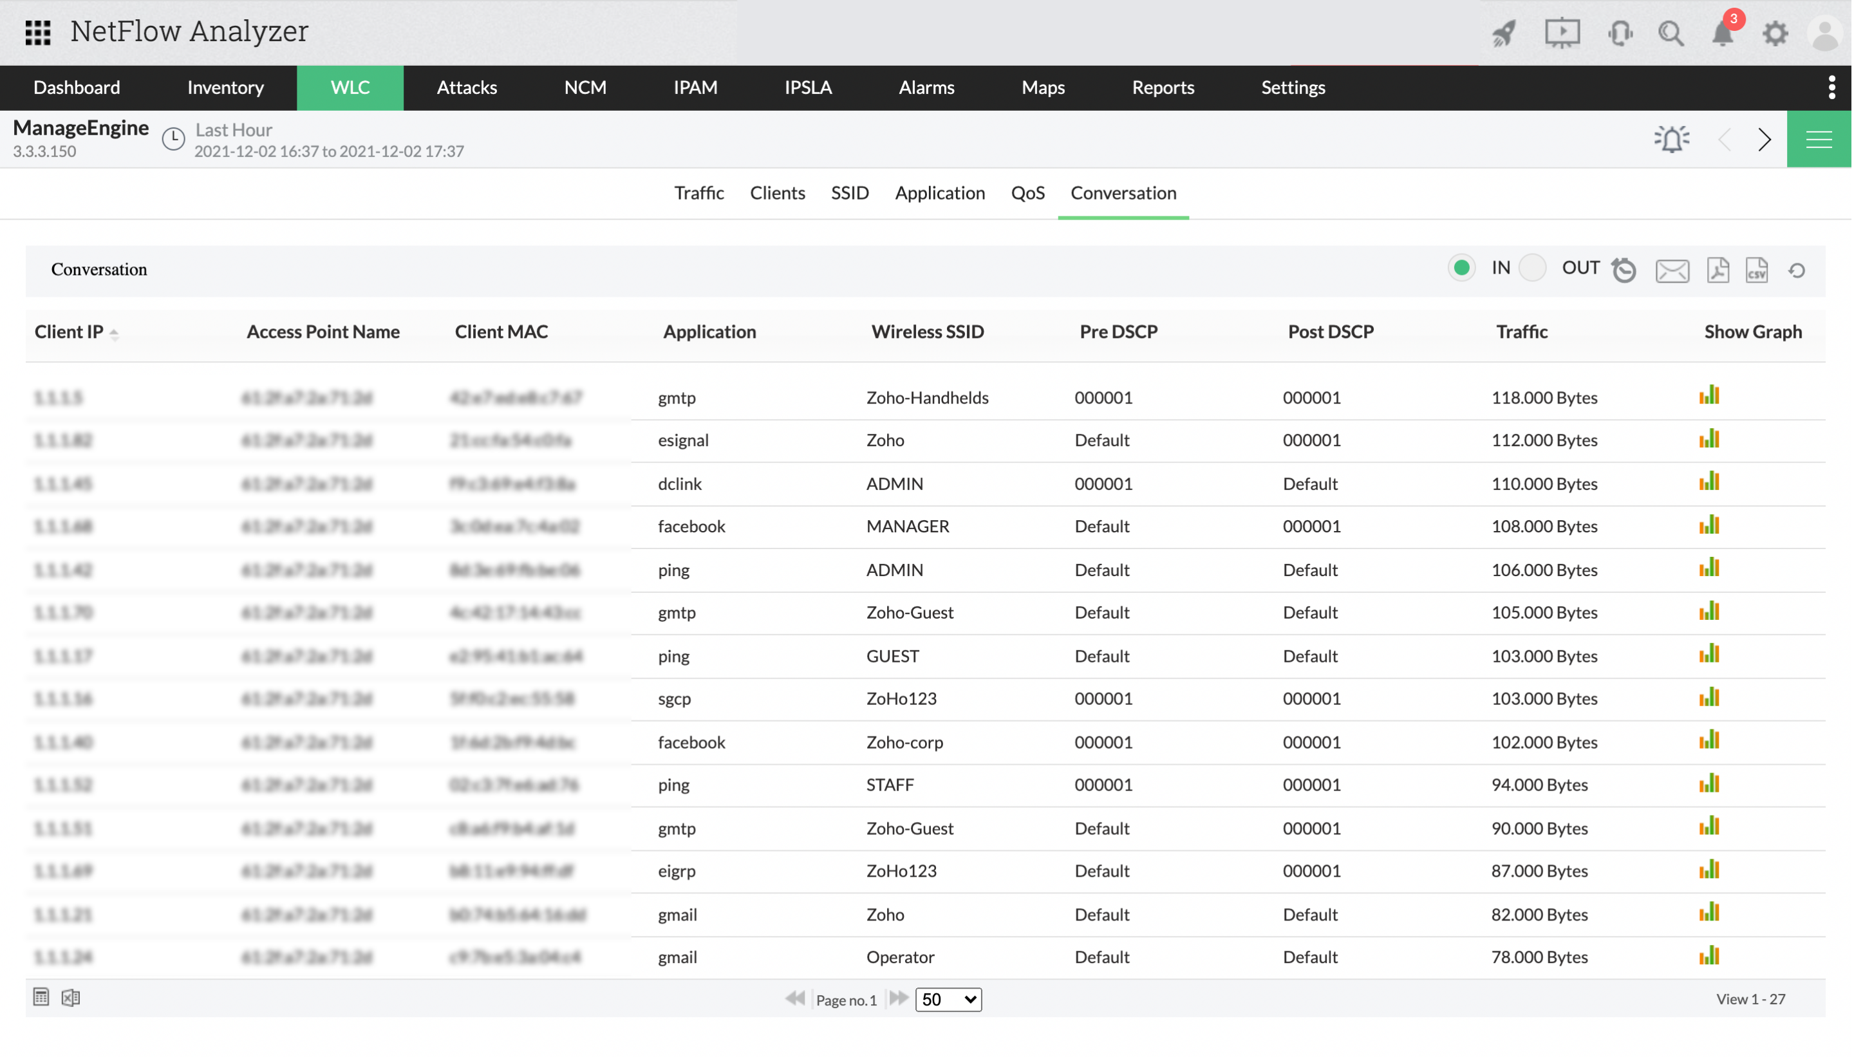Open rows-per-page dropdown showing 50
The height and width of the screenshot is (1057, 1854).
coord(948,999)
